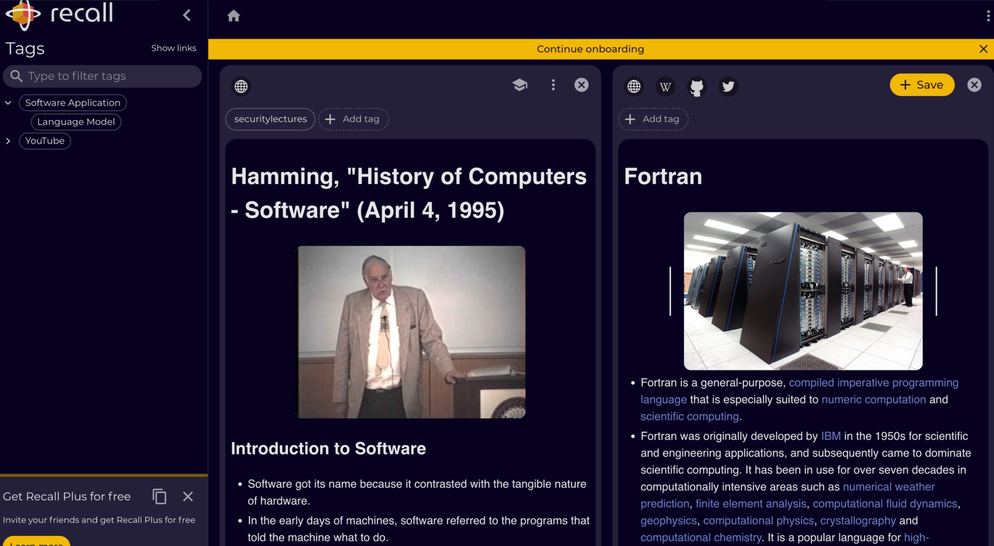The height and width of the screenshot is (546, 994).
Task: Click the Hamming lecture video thumbnail
Action: pyautogui.click(x=410, y=332)
